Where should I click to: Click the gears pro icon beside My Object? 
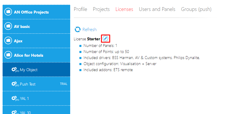(x=15, y=70)
